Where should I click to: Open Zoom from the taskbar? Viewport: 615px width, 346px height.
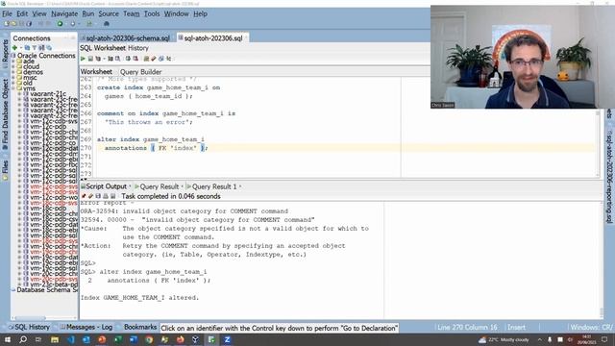click(227, 339)
